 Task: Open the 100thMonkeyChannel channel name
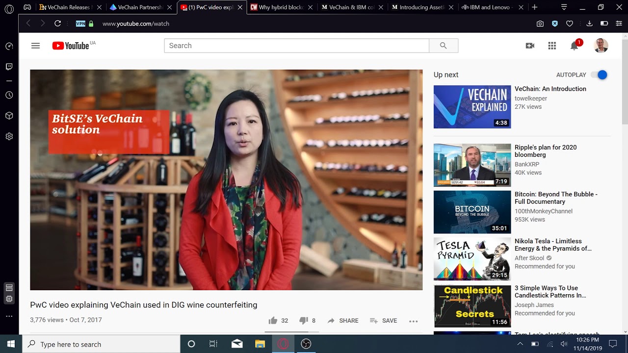544,211
